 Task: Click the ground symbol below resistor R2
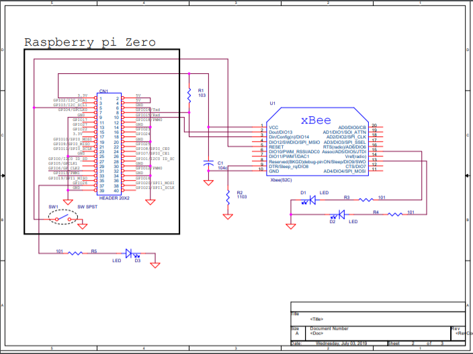pyautogui.click(x=228, y=216)
